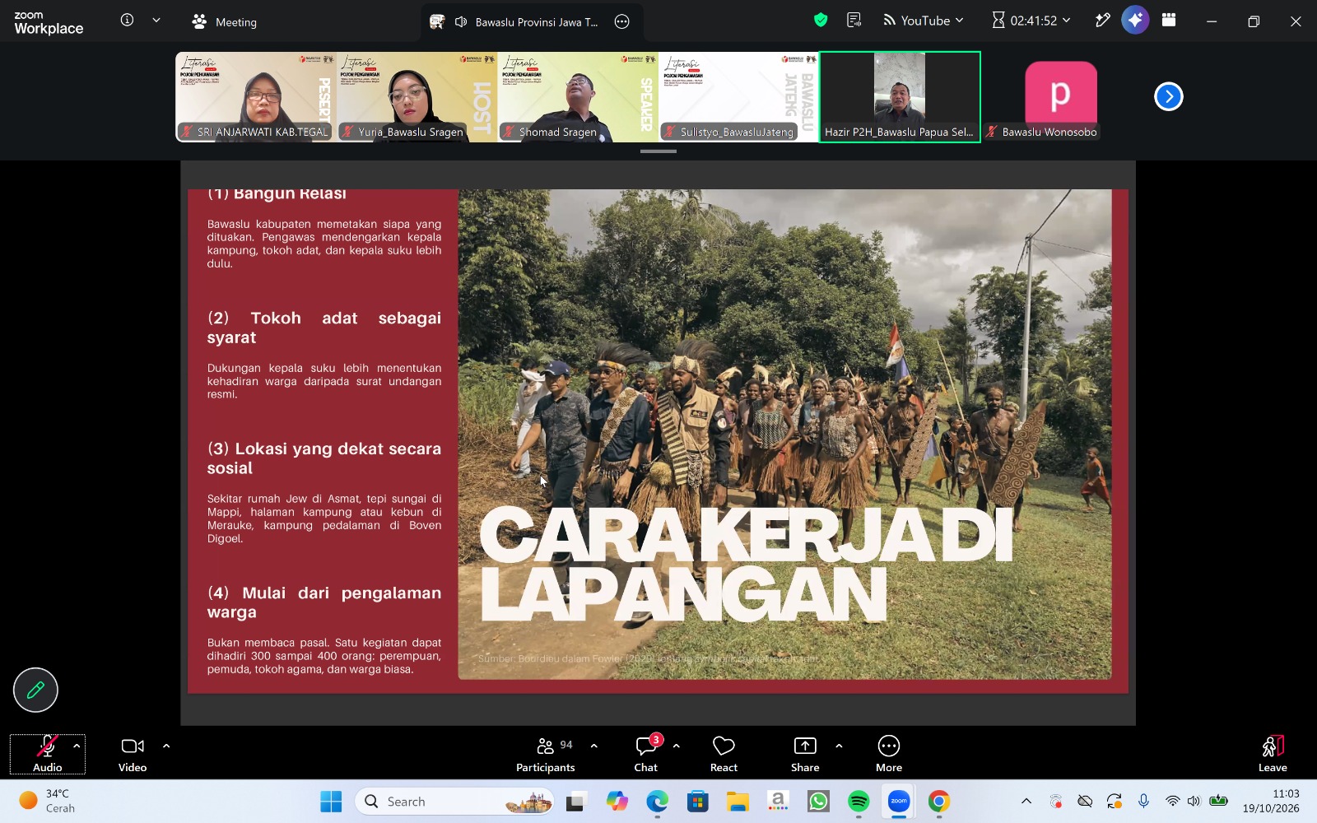Open the Chat panel
The image size is (1317, 823).
(x=646, y=754)
